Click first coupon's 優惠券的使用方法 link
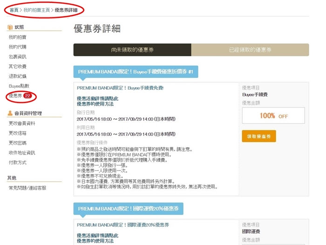 click(x=95, y=104)
